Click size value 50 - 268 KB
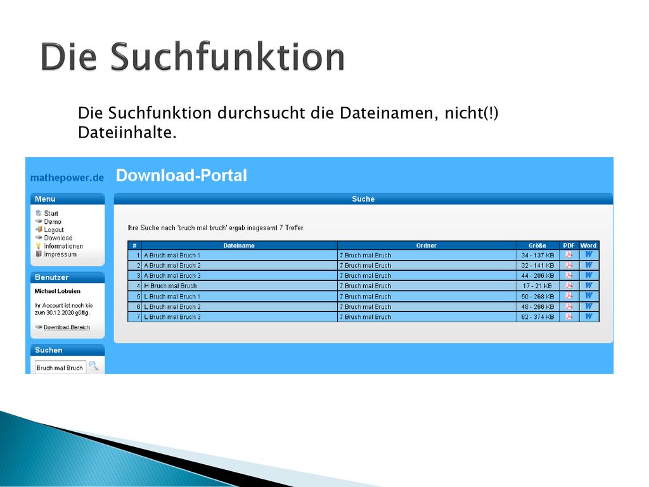This screenshot has height=487, width=649. click(x=537, y=297)
